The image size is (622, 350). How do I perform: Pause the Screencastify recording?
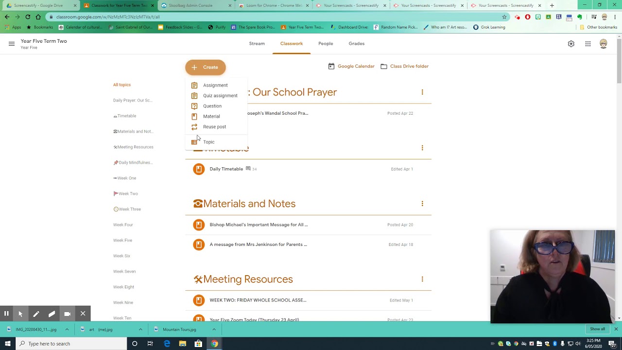coord(6,314)
